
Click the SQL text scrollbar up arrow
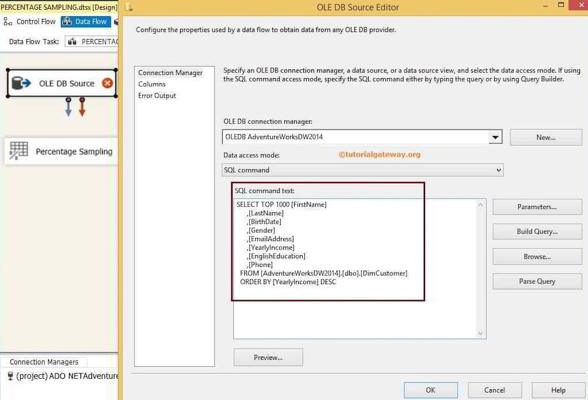[481, 205]
